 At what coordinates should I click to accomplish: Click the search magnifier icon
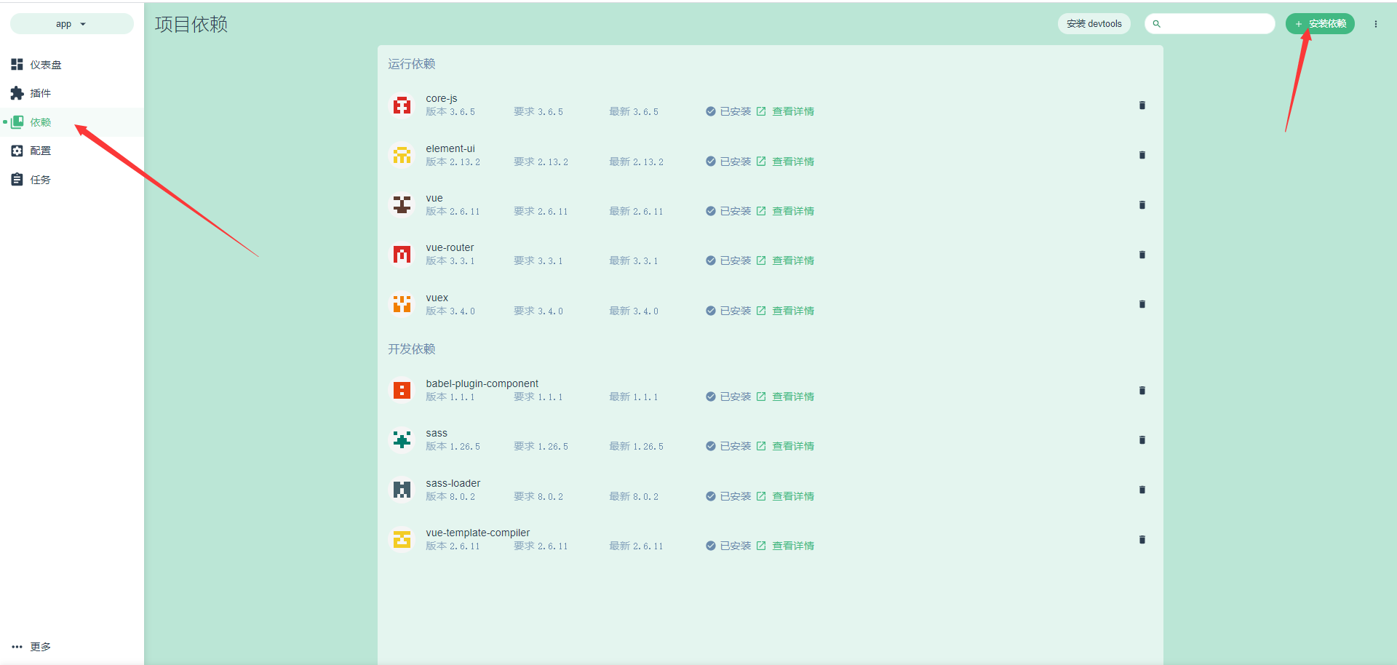(x=1156, y=24)
